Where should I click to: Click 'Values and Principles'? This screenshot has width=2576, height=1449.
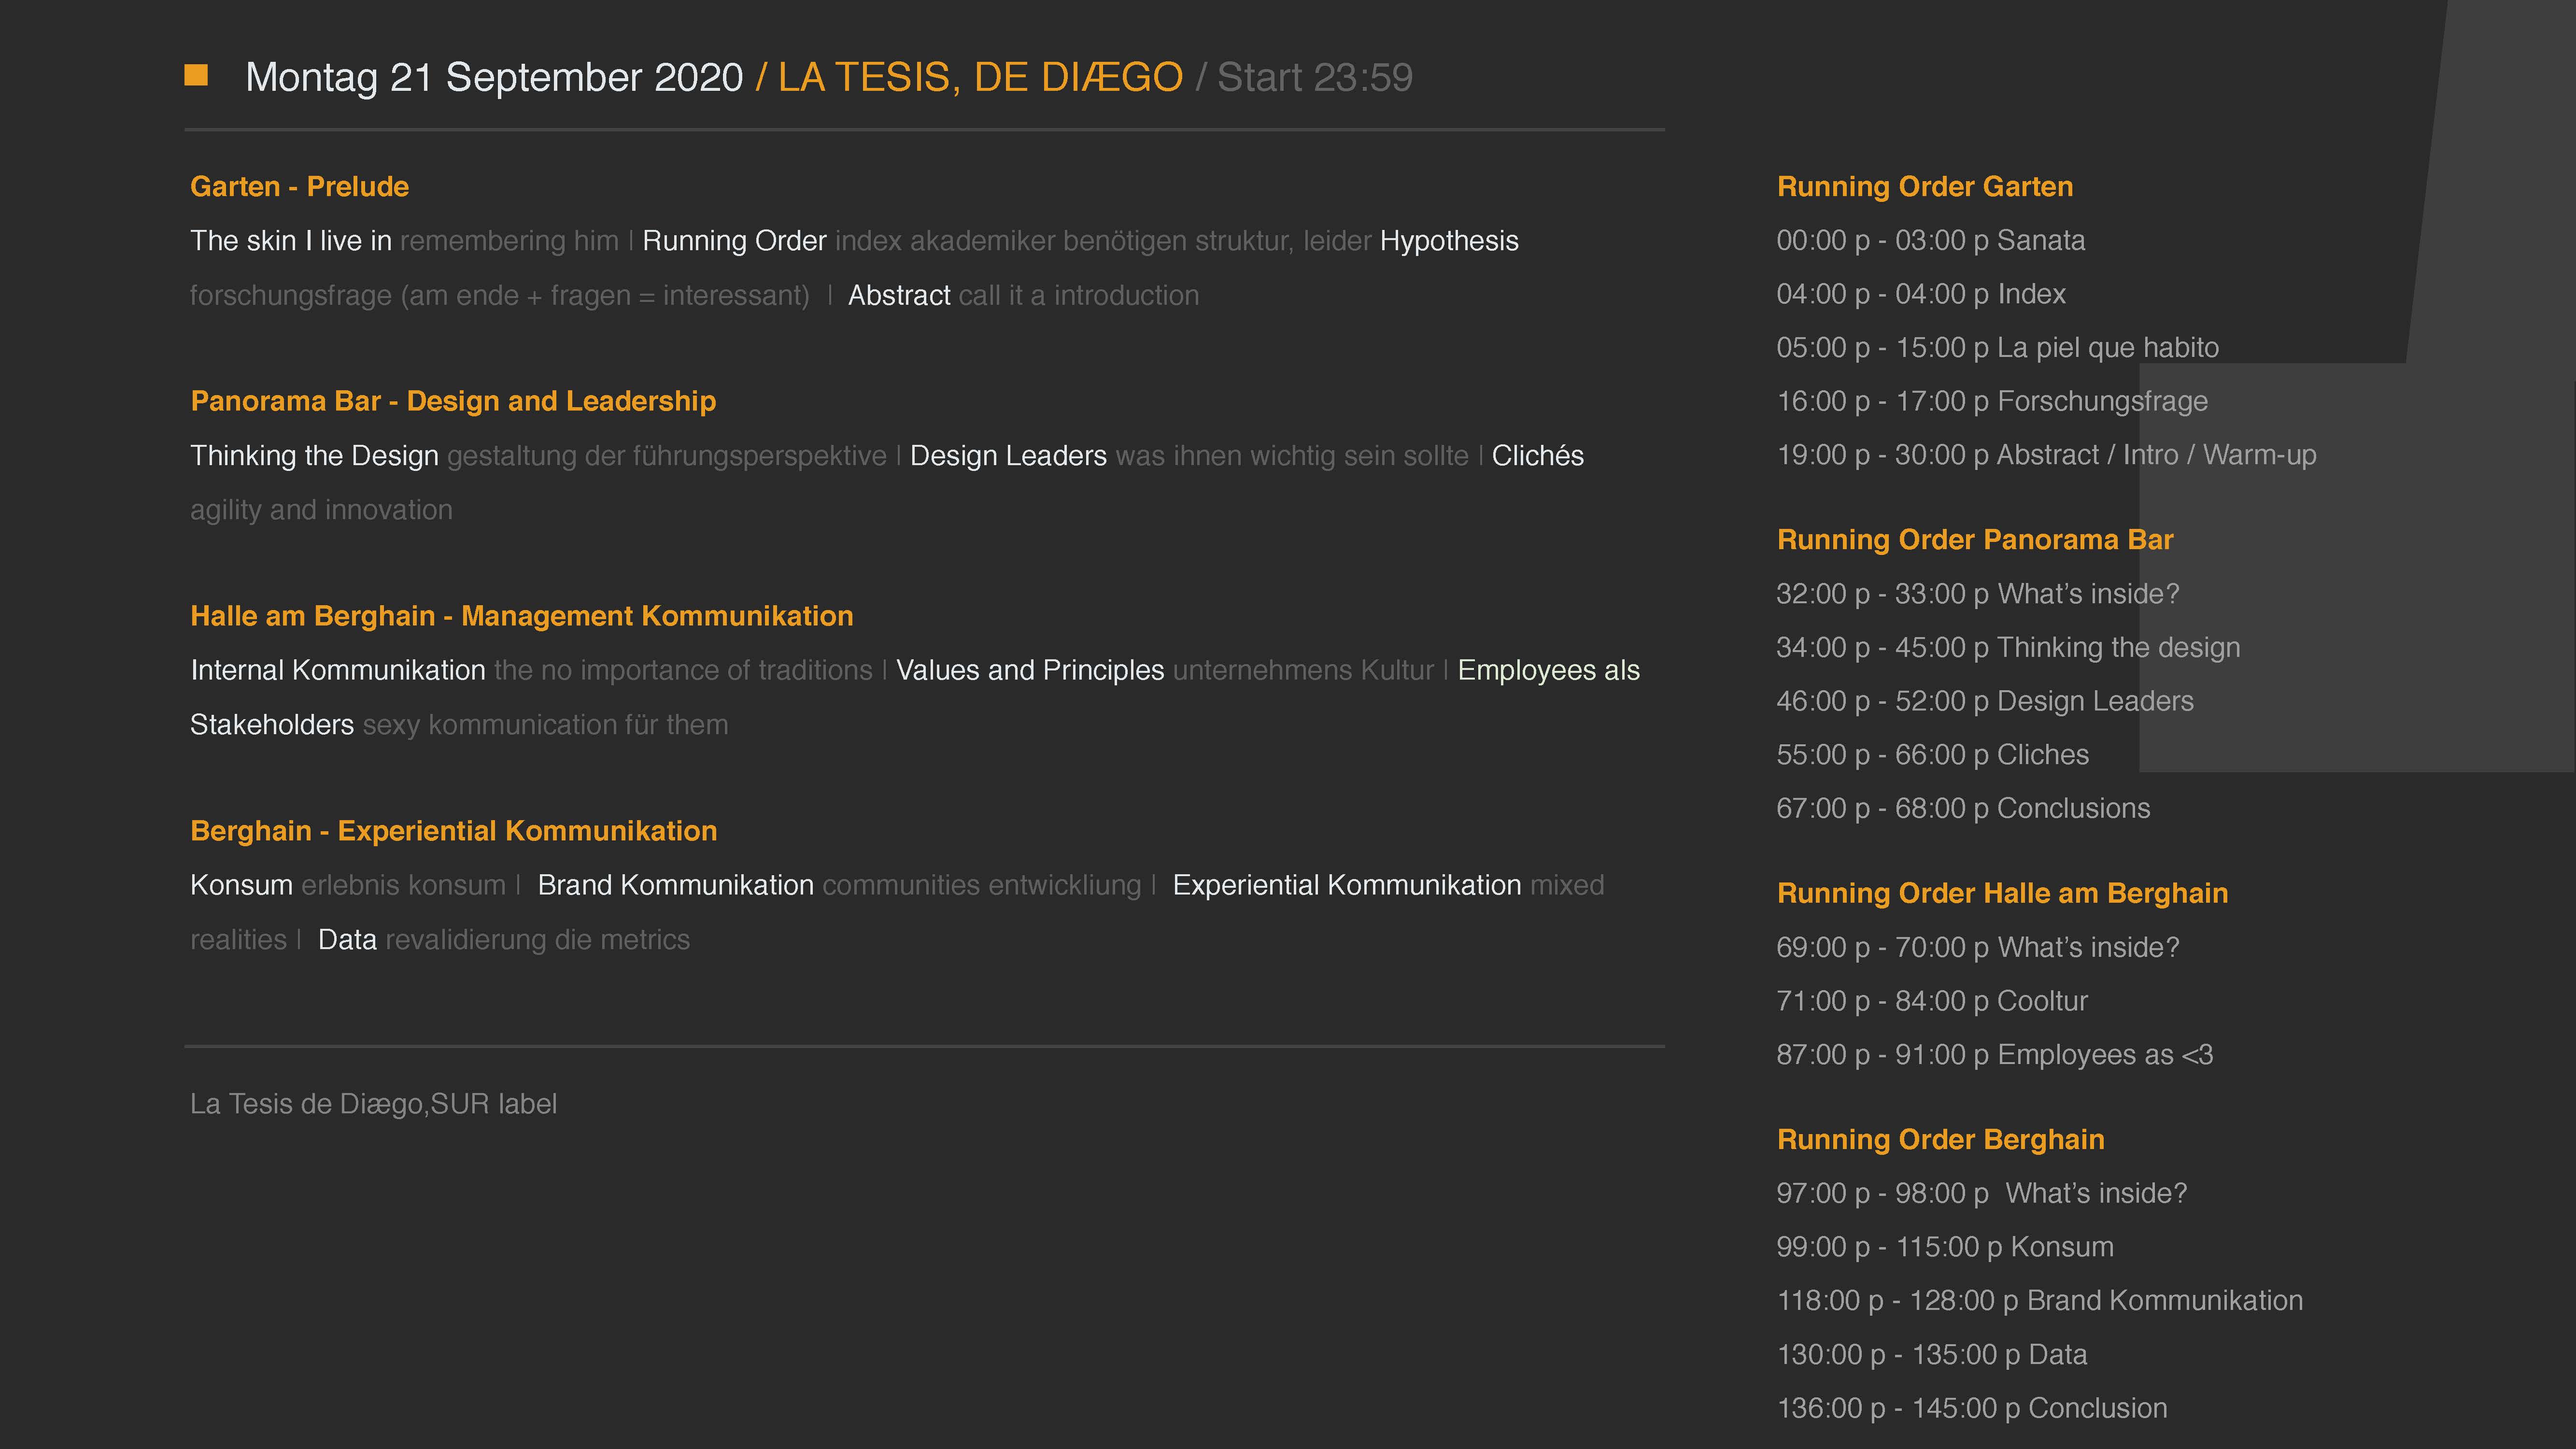point(1030,670)
